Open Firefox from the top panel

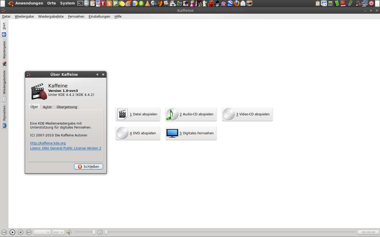coord(236,3)
